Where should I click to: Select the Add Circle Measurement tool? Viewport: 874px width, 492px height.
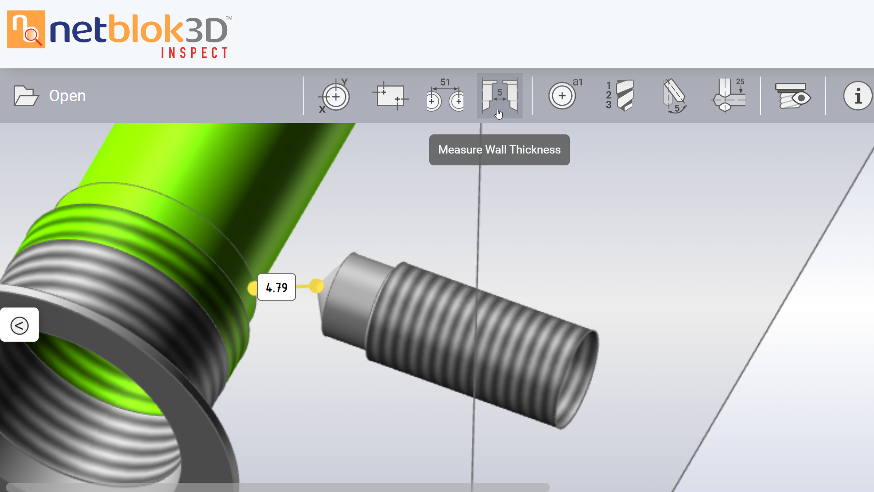[561, 96]
